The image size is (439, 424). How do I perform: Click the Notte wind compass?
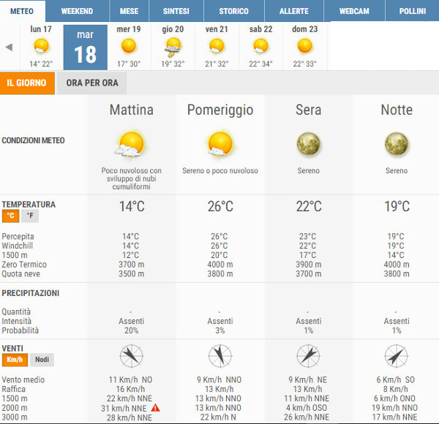[396, 356]
